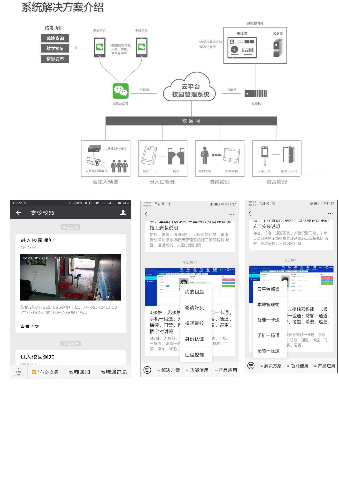
Task: Click the 信息发布 button in the diagram
Action: point(55,59)
